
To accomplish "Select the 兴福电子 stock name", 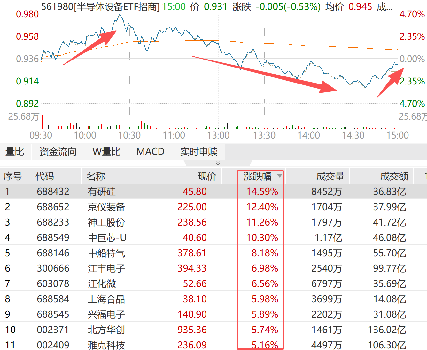I will coord(106,314).
